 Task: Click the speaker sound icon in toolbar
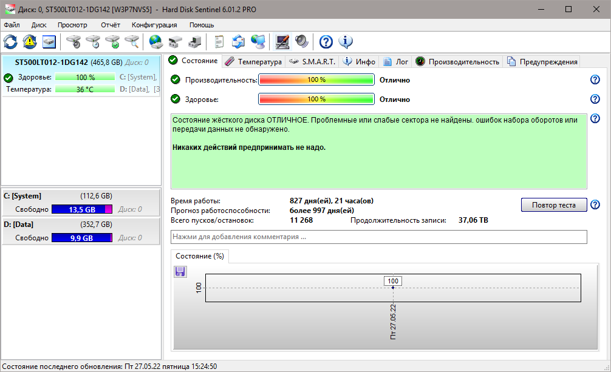click(301, 42)
